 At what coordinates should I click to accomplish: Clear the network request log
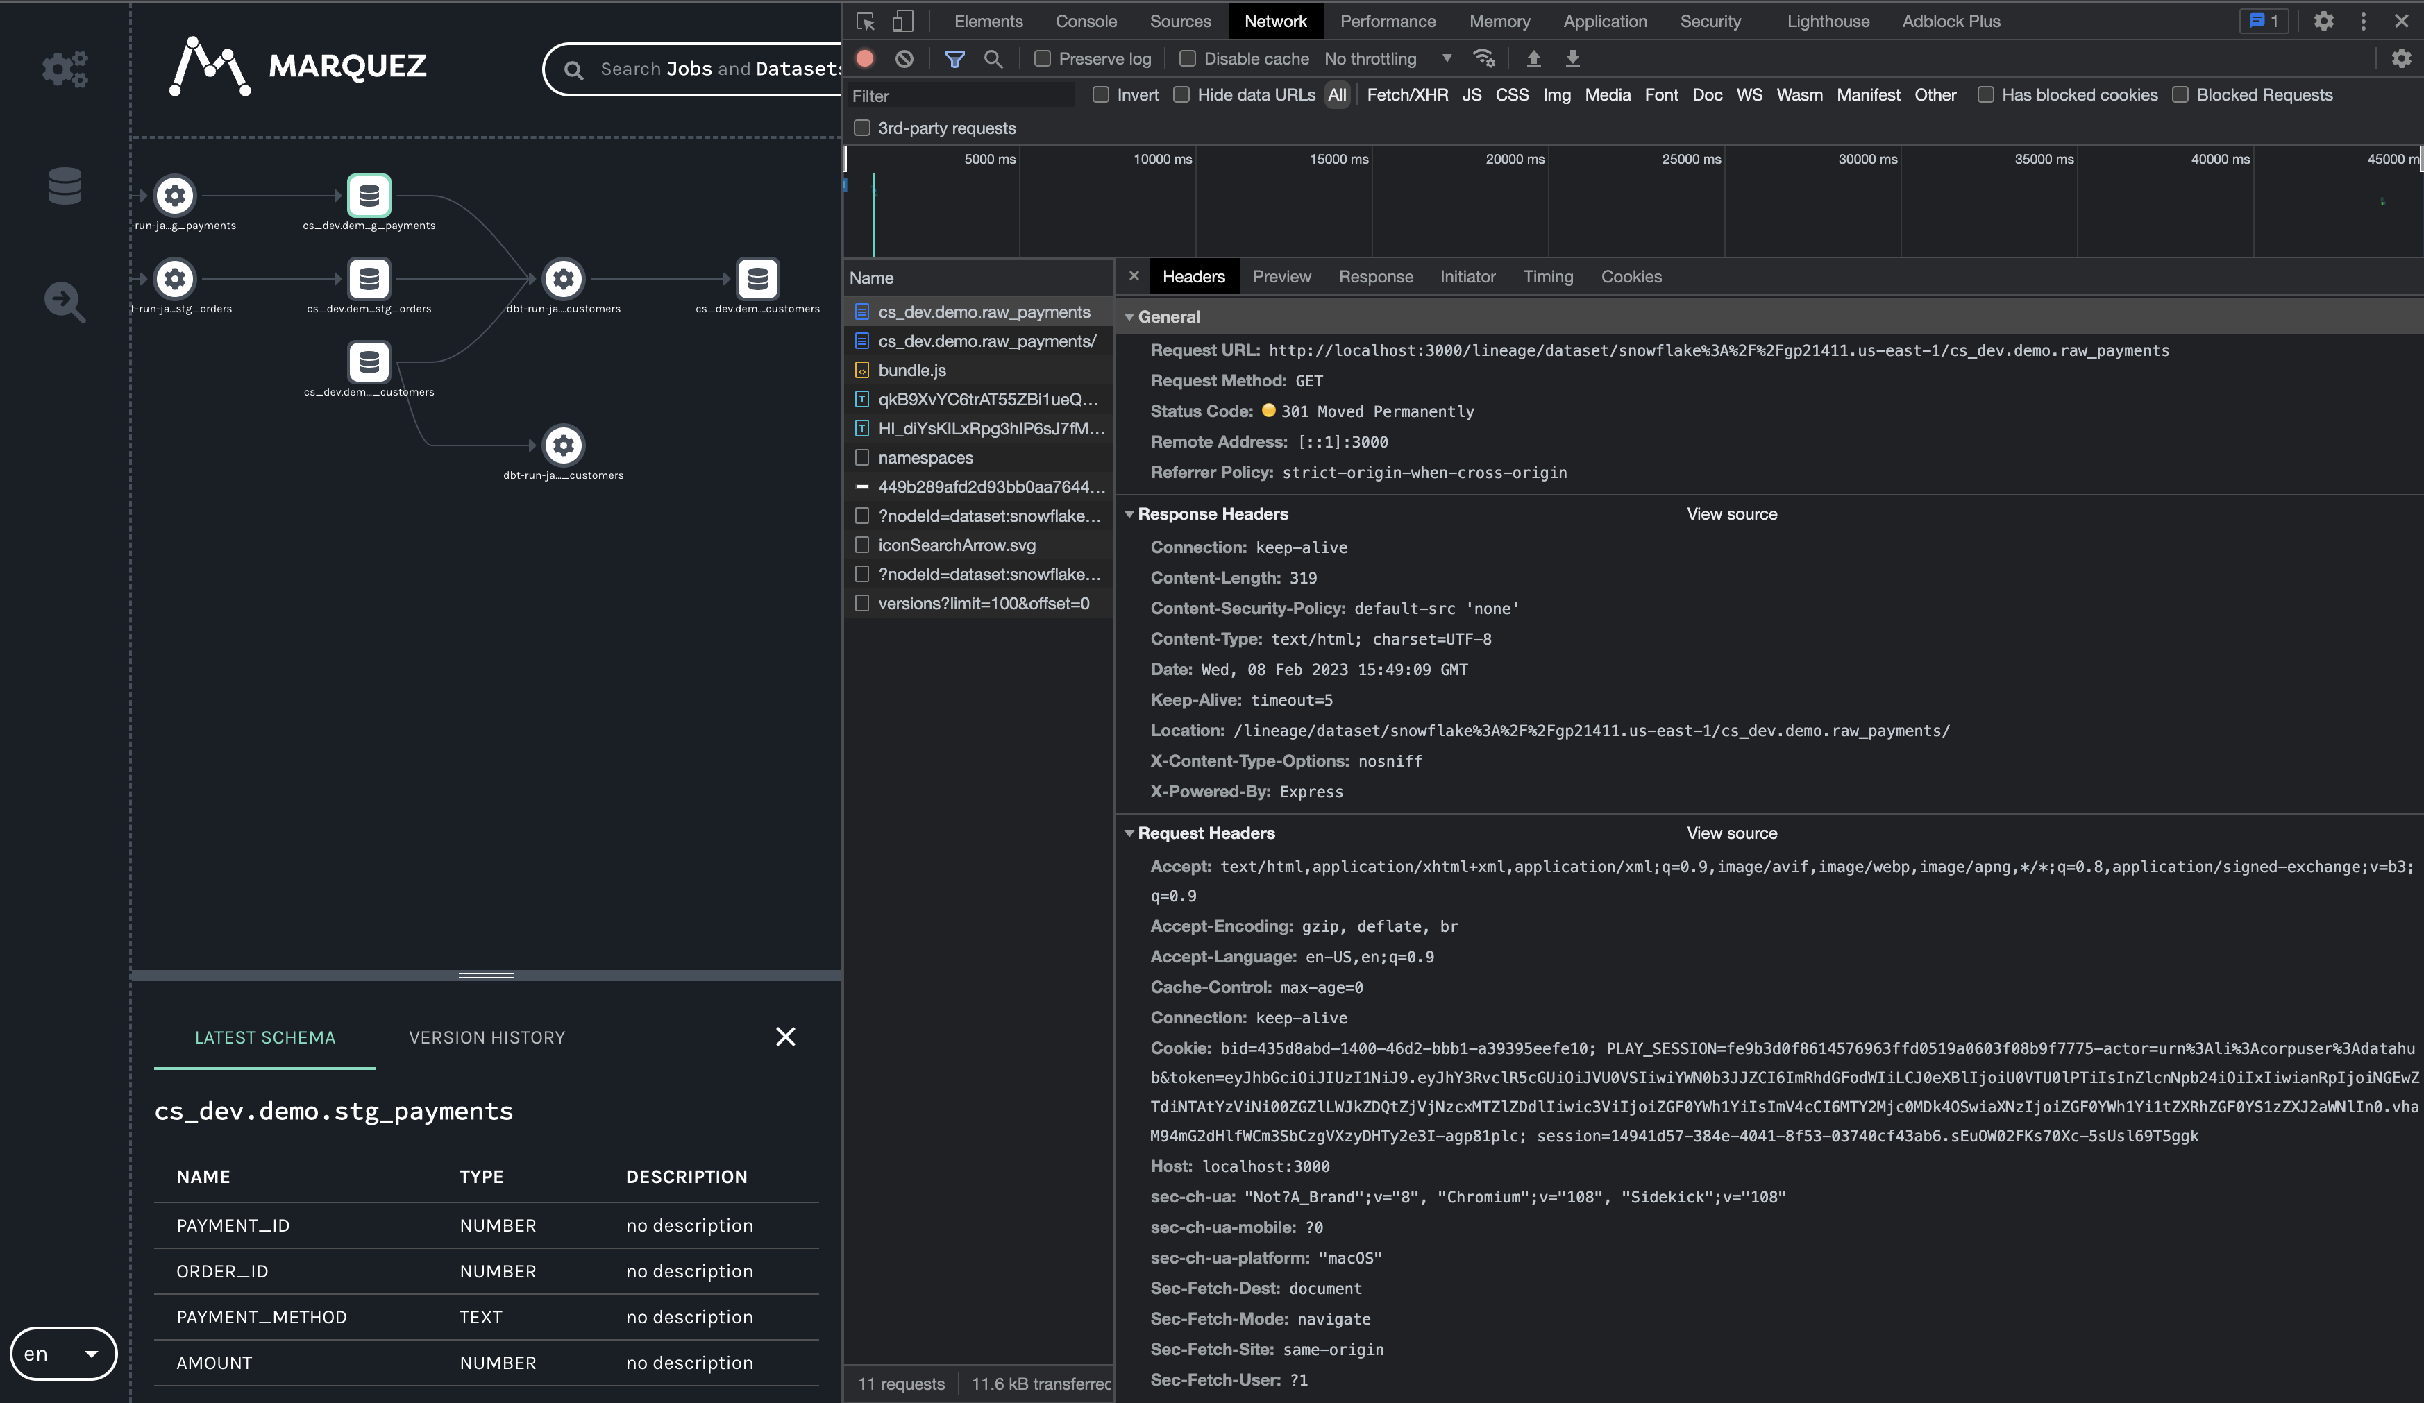tap(904, 59)
